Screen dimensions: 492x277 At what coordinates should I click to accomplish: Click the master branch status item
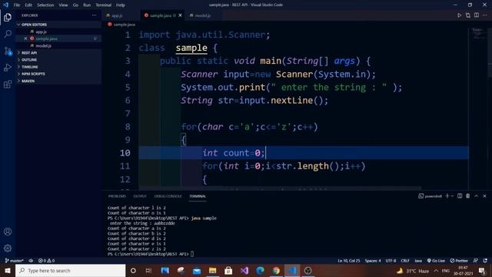(x=14, y=261)
